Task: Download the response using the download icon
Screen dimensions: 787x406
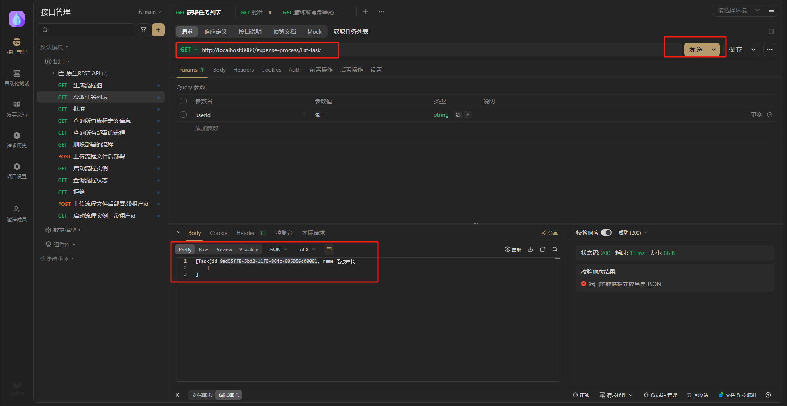Action: click(530, 249)
